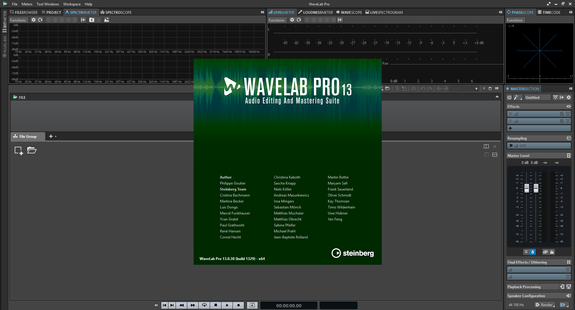Open the Tool Windows menu
The image size is (575, 310).
(48, 4)
